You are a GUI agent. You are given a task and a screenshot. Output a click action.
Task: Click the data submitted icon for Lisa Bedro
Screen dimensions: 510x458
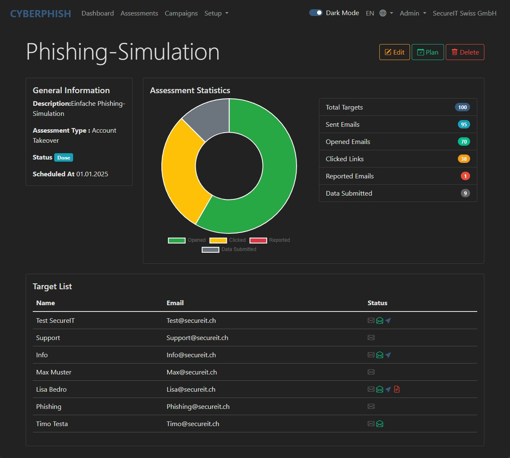tap(397, 390)
